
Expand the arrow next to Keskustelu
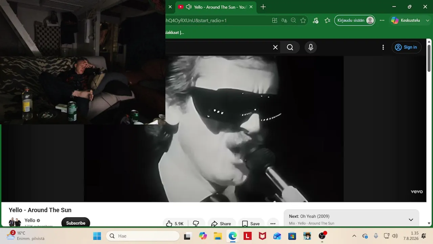pyautogui.click(x=427, y=20)
